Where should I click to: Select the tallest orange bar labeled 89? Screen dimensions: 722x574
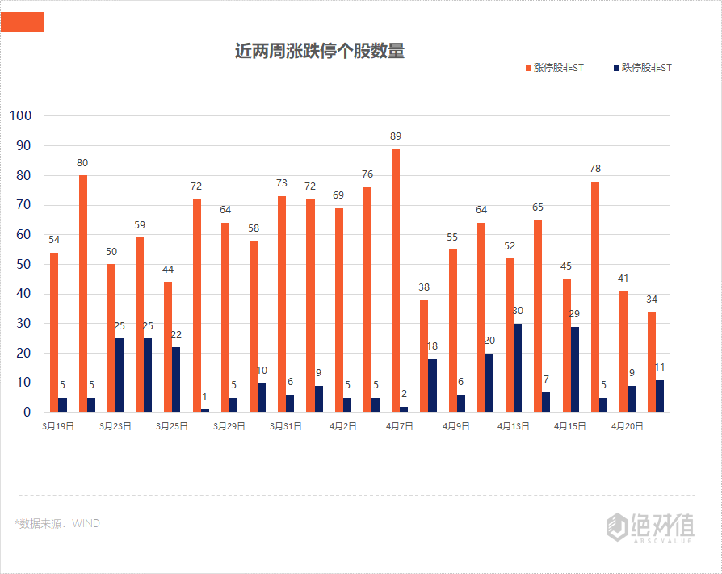click(396, 280)
